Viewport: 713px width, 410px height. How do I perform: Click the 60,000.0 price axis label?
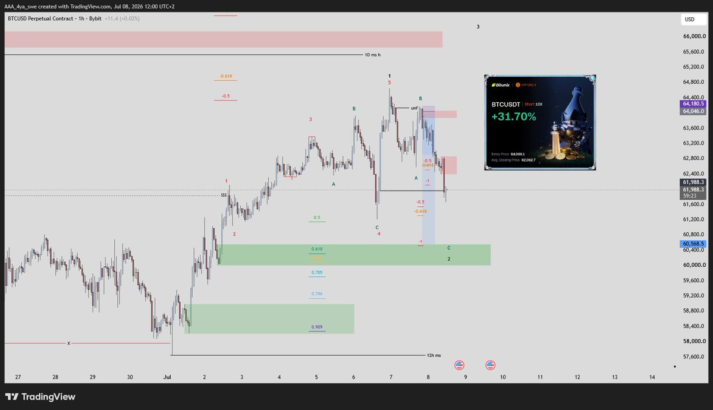point(695,265)
